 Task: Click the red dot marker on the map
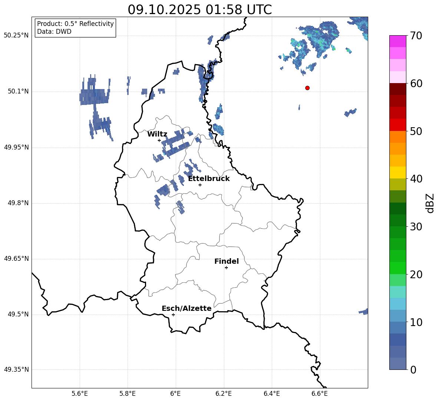307,88
